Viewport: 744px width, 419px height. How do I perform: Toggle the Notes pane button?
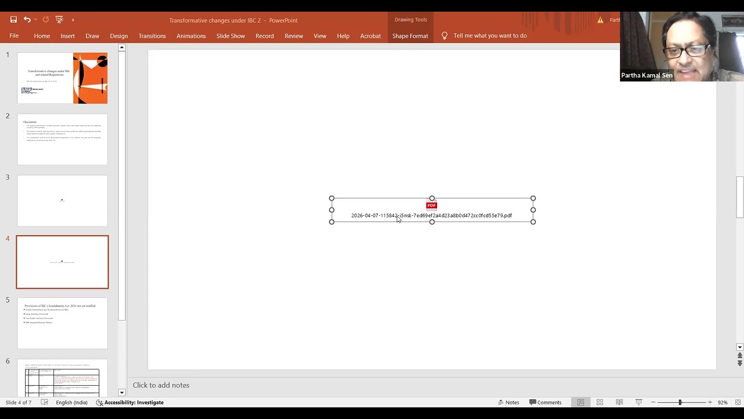pos(508,402)
